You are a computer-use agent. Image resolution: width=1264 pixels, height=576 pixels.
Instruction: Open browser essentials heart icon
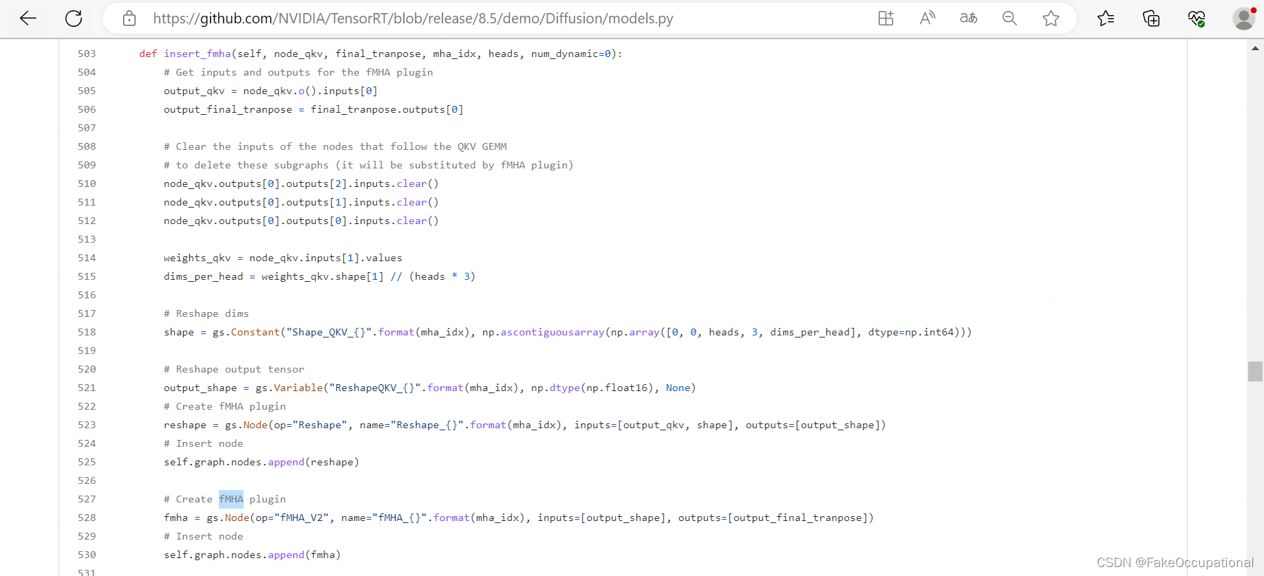click(1197, 19)
